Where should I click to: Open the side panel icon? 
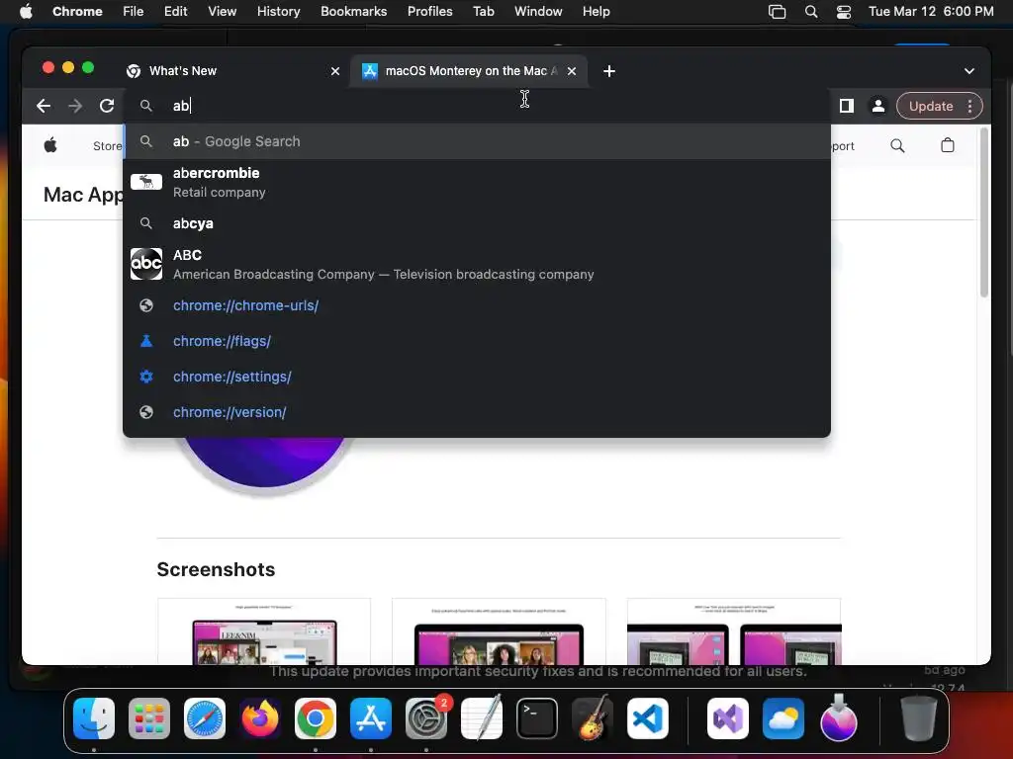847,106
